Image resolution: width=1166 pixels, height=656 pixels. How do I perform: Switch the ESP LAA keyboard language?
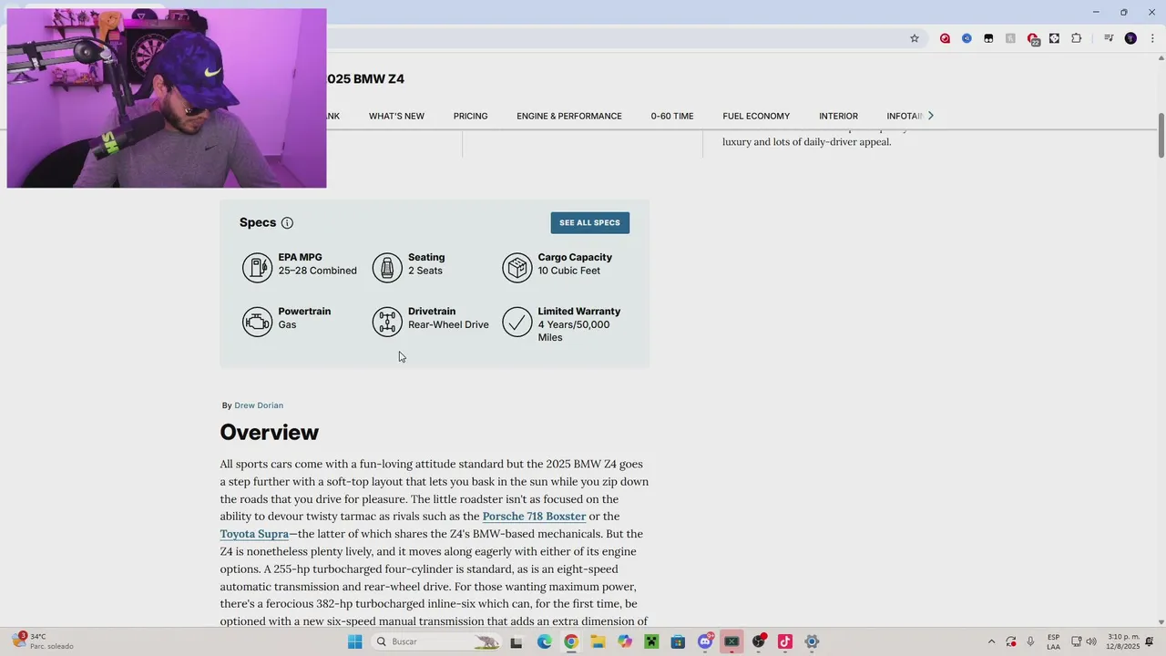[x=1053, y=641]
